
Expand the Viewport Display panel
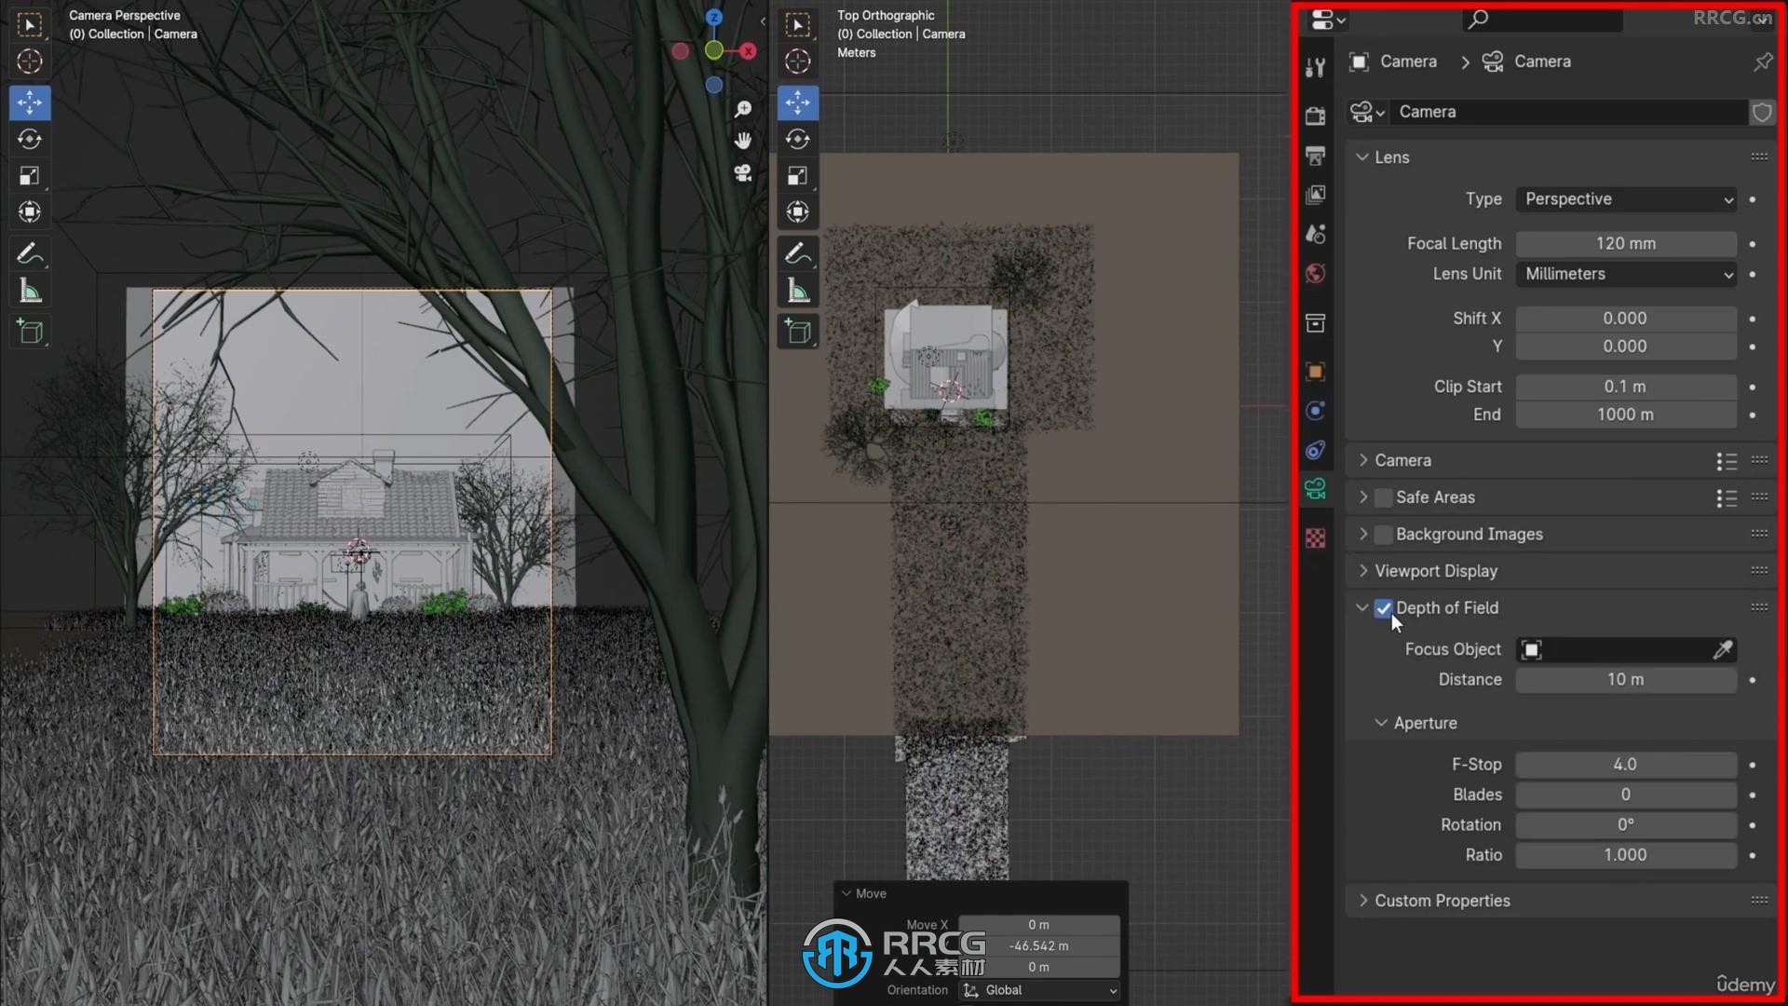(x=1363, y=571)
